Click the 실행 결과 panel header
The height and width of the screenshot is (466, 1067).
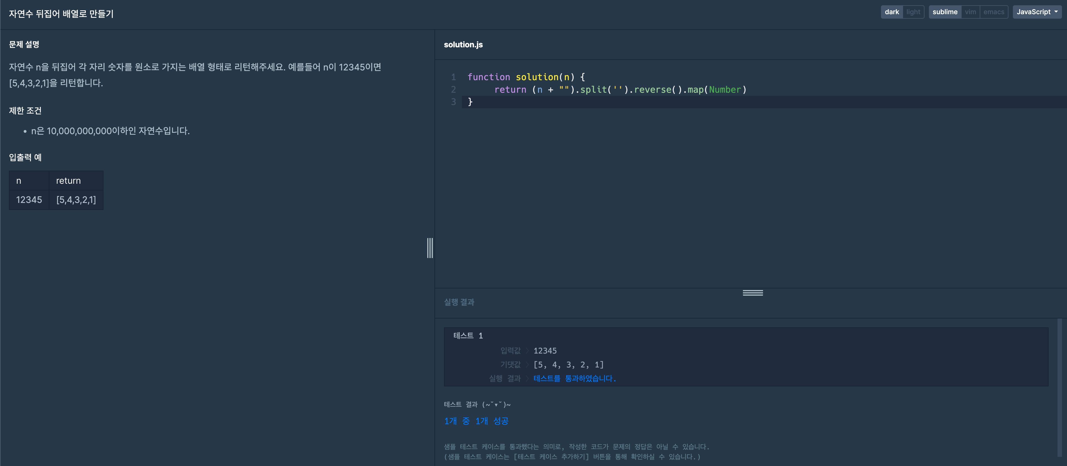pyautogui.click(x=459, y=302)
